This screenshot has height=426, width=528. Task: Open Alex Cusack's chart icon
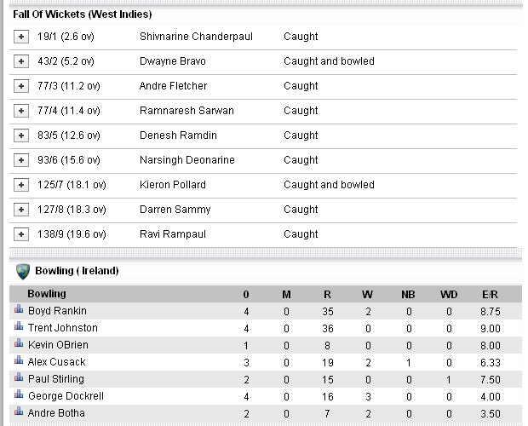point(19,360)
